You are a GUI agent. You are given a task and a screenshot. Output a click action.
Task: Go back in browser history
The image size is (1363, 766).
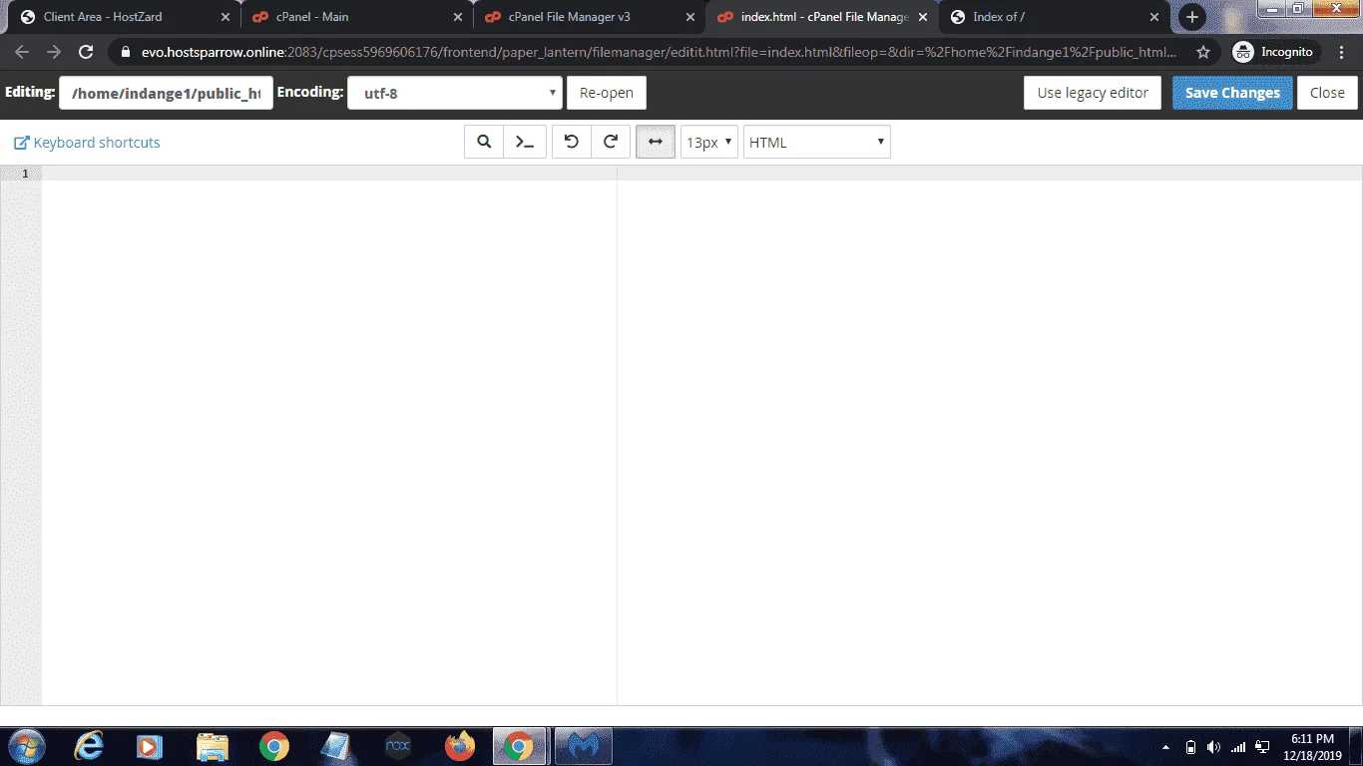click(22, 52)
